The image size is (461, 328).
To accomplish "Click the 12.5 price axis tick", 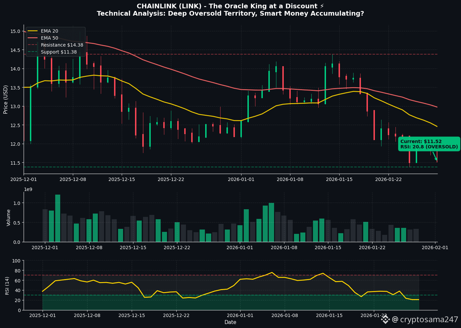I will [16, 125].
